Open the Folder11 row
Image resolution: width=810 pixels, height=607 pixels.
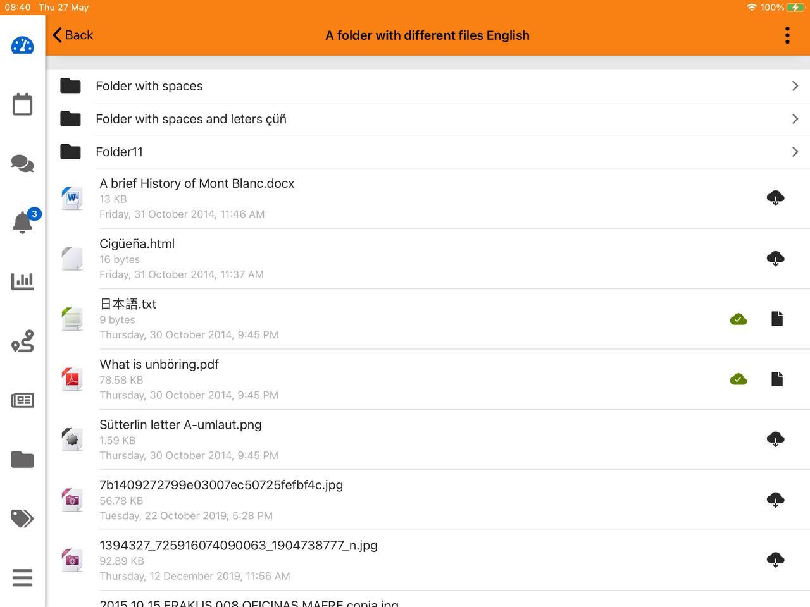[x=428, y=152]
